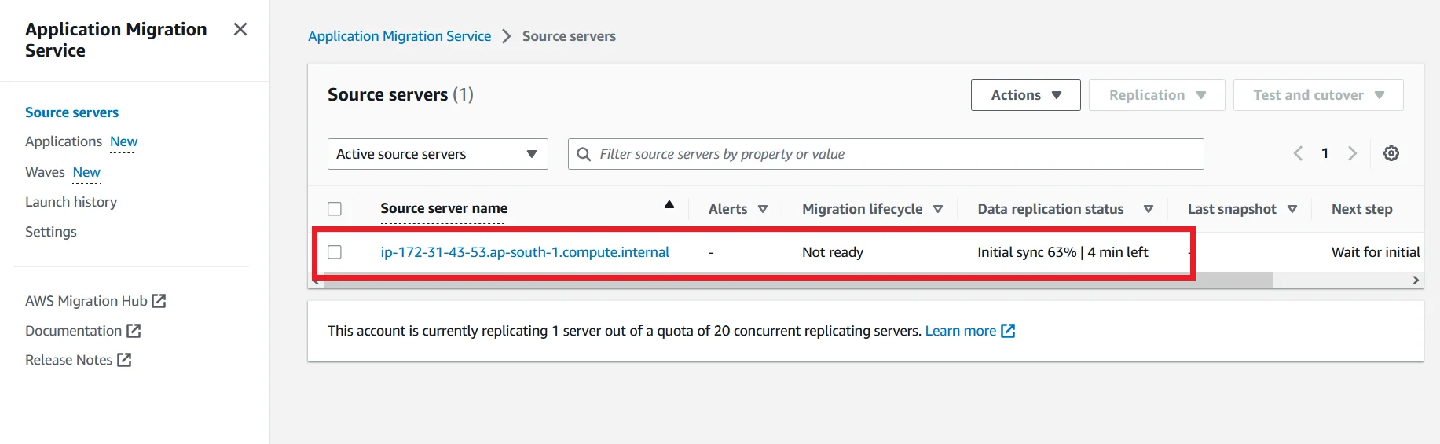Screen dimensions: 1440x444
Task: Click the search magnifier icon in filter
Action: [x=584, y=154]
